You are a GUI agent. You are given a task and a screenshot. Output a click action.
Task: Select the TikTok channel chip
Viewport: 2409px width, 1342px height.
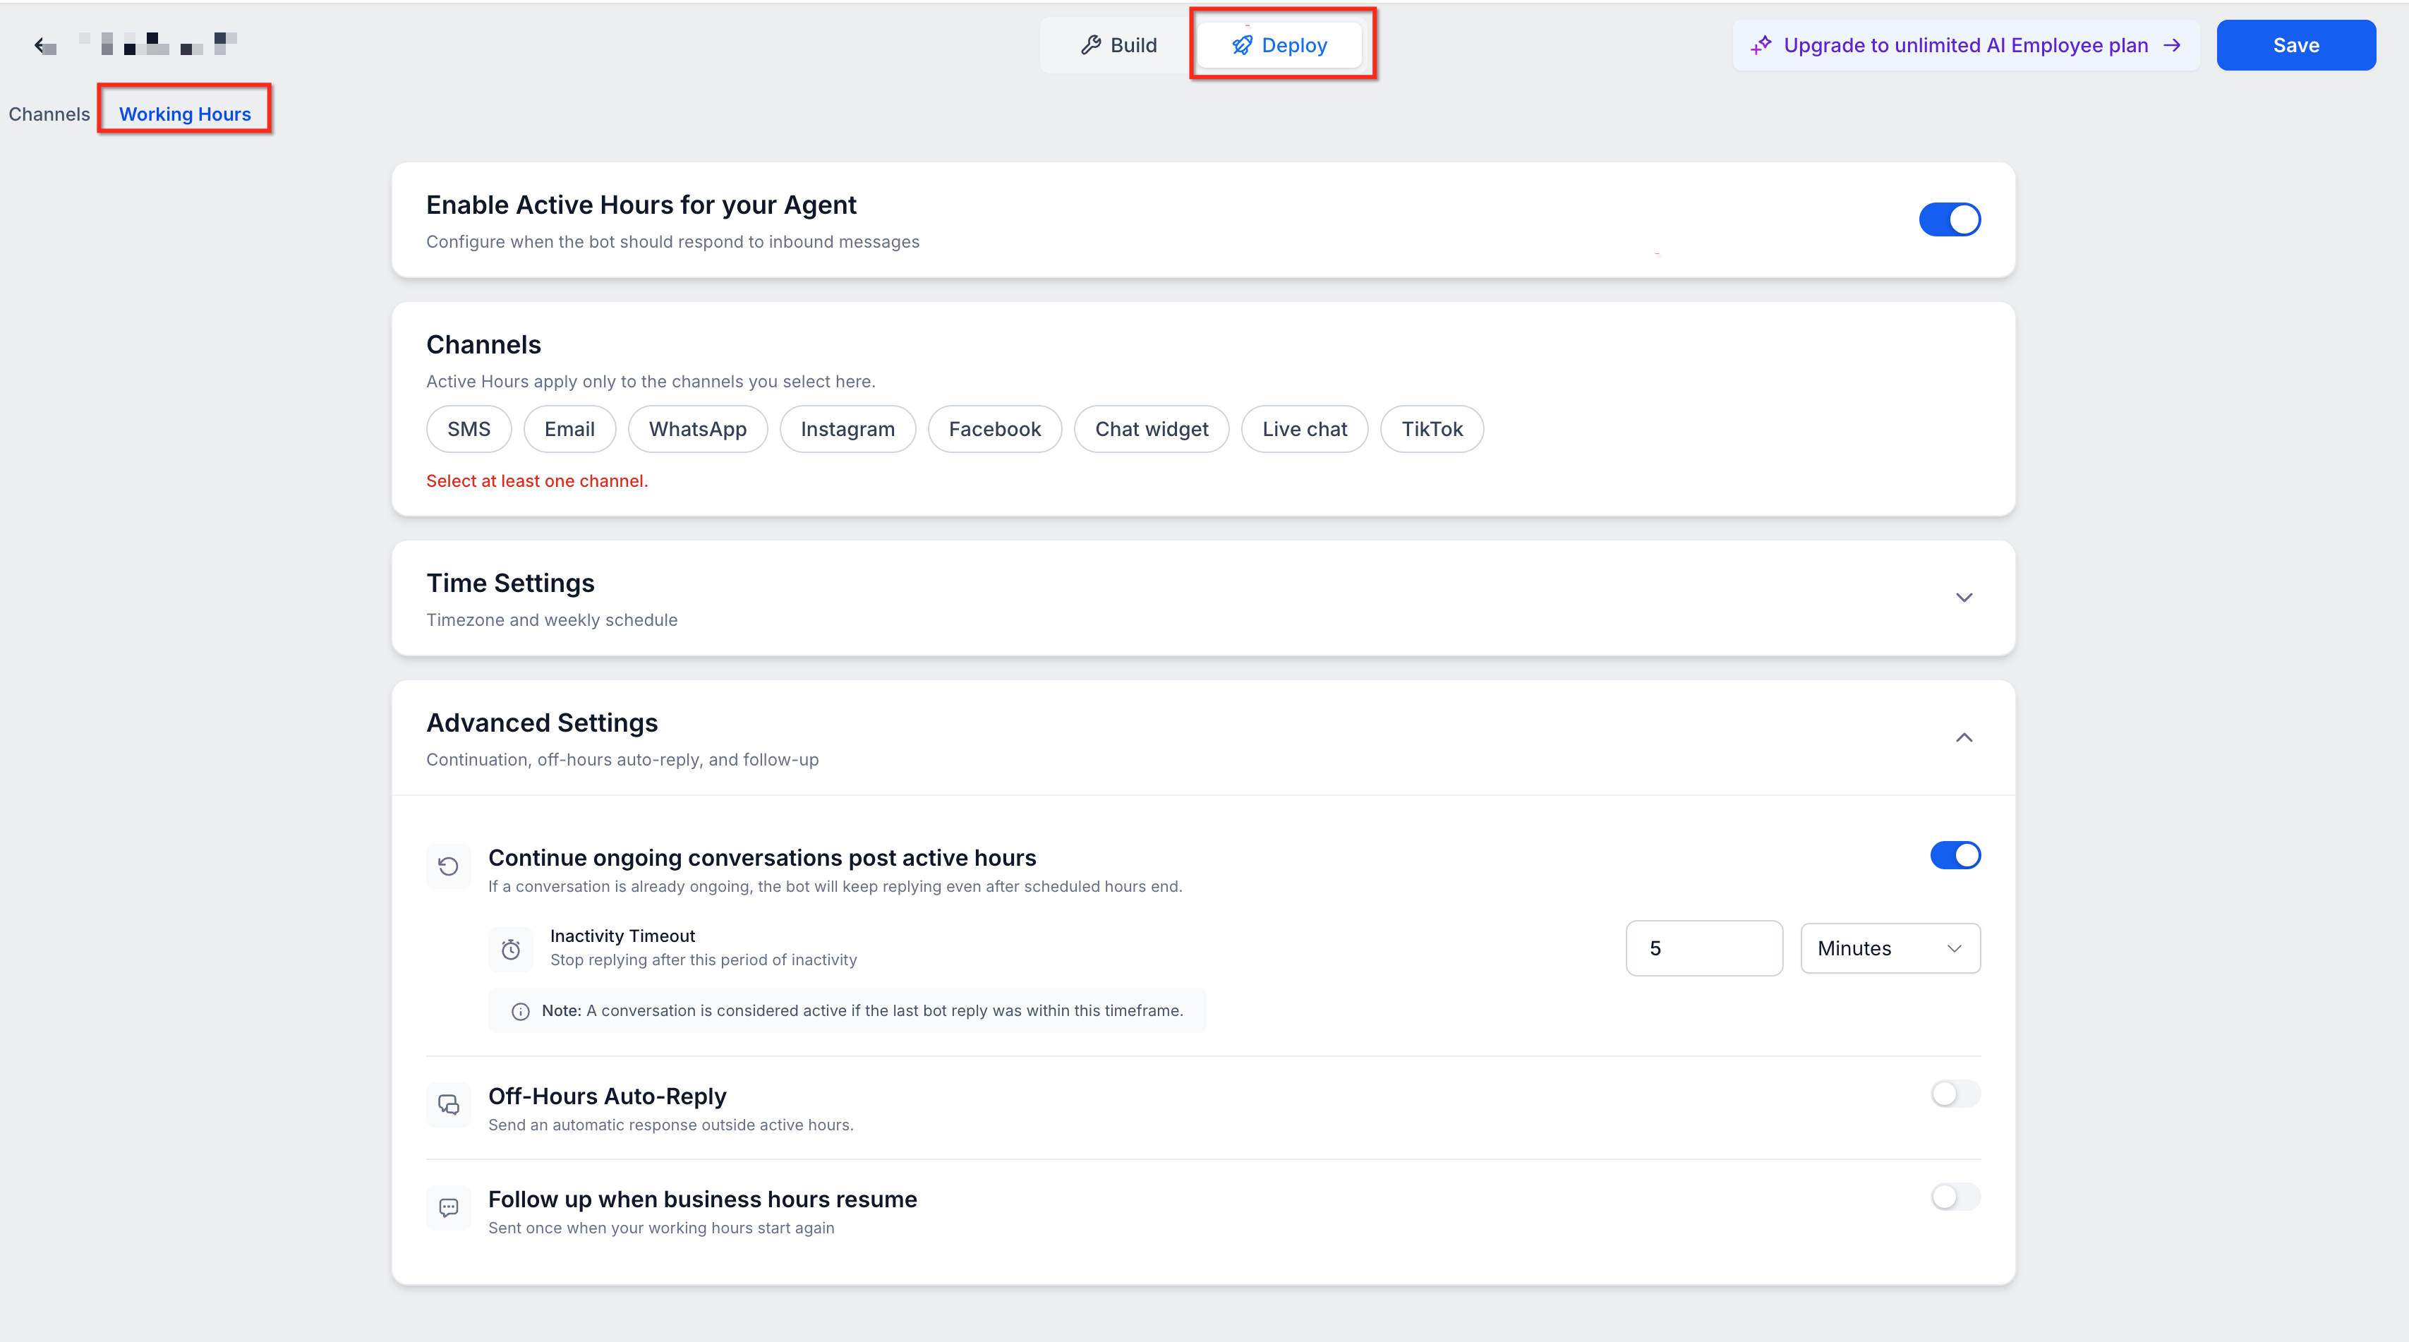[1432, 429]
